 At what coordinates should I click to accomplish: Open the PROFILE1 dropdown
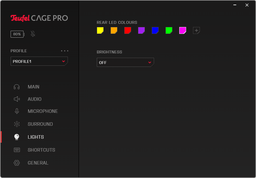(39, 61)
